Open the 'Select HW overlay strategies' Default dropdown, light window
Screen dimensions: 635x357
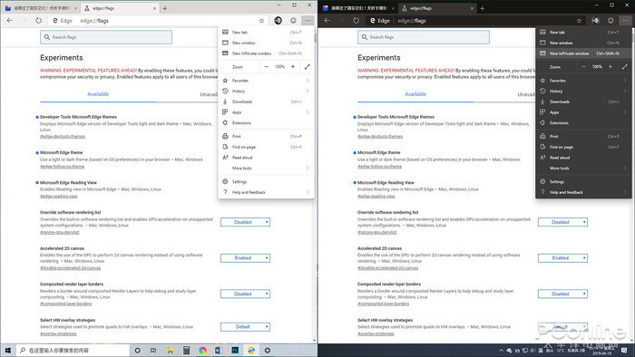pos(246,327)
